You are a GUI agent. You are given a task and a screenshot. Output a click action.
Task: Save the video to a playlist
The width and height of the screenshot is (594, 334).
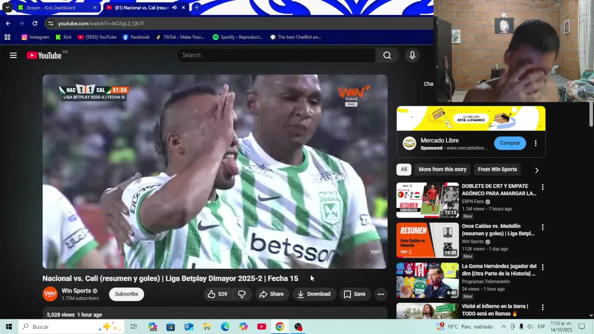[x=355, y=294]
